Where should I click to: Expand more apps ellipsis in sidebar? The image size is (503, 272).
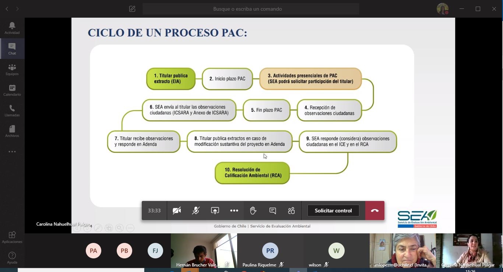[12, 152]
